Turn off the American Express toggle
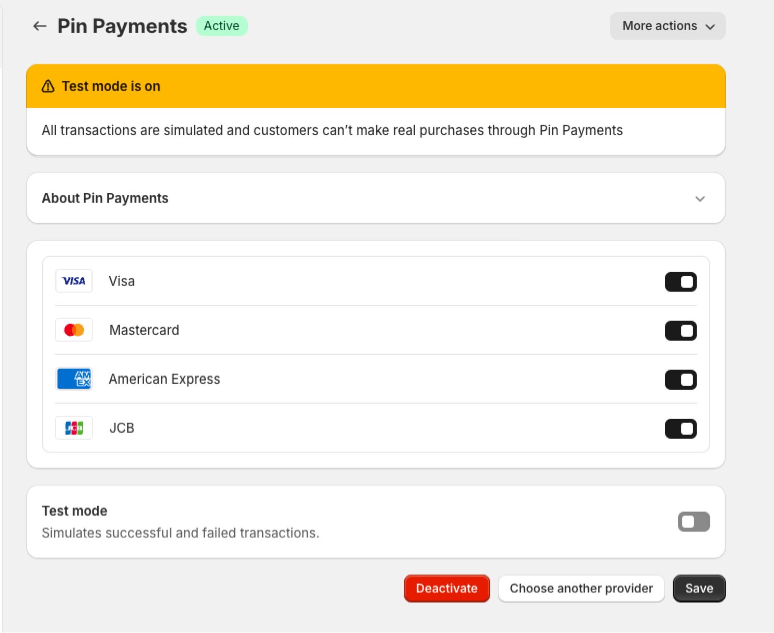This screenshot has width=774, height=633. point(681,380)
